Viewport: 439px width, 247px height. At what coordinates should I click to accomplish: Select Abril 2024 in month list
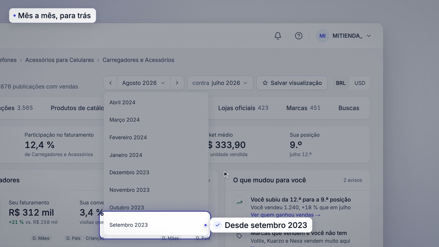[x=156, y=102]
